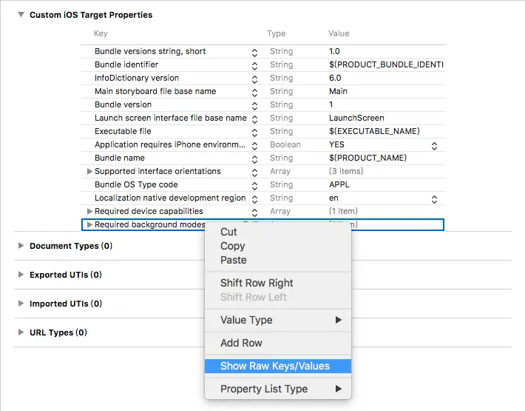Open the key stepper for Bundle name

click(254, 158)
